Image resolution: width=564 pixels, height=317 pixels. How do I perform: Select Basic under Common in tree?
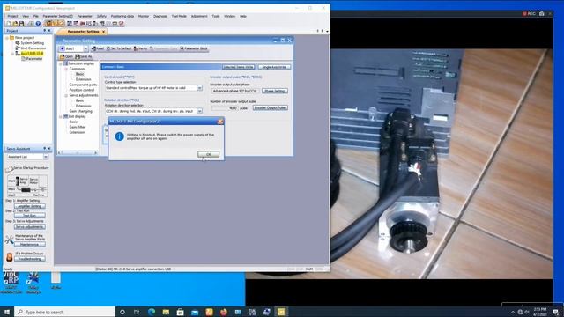tap(79, 74)
